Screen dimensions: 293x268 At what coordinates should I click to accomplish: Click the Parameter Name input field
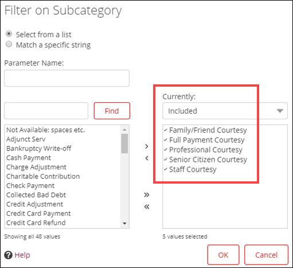point(67,78)
